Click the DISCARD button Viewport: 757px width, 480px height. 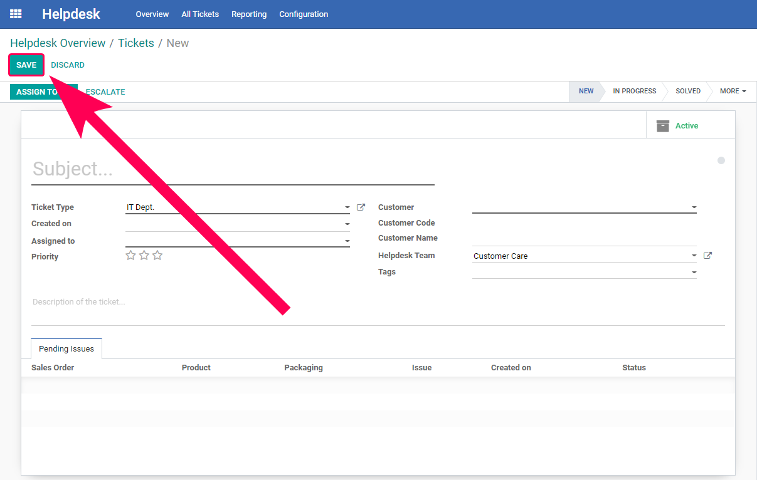pos(68,65)
